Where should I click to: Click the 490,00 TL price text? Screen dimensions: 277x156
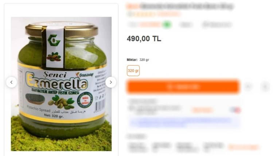pyautogui.click(x=144, y=39)
